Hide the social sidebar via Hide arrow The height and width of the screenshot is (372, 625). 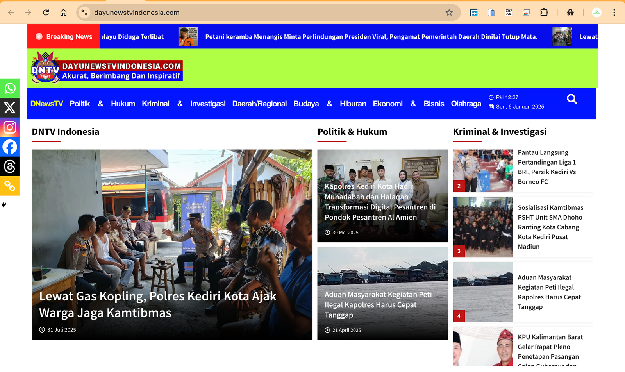click(x=4, y=204)
